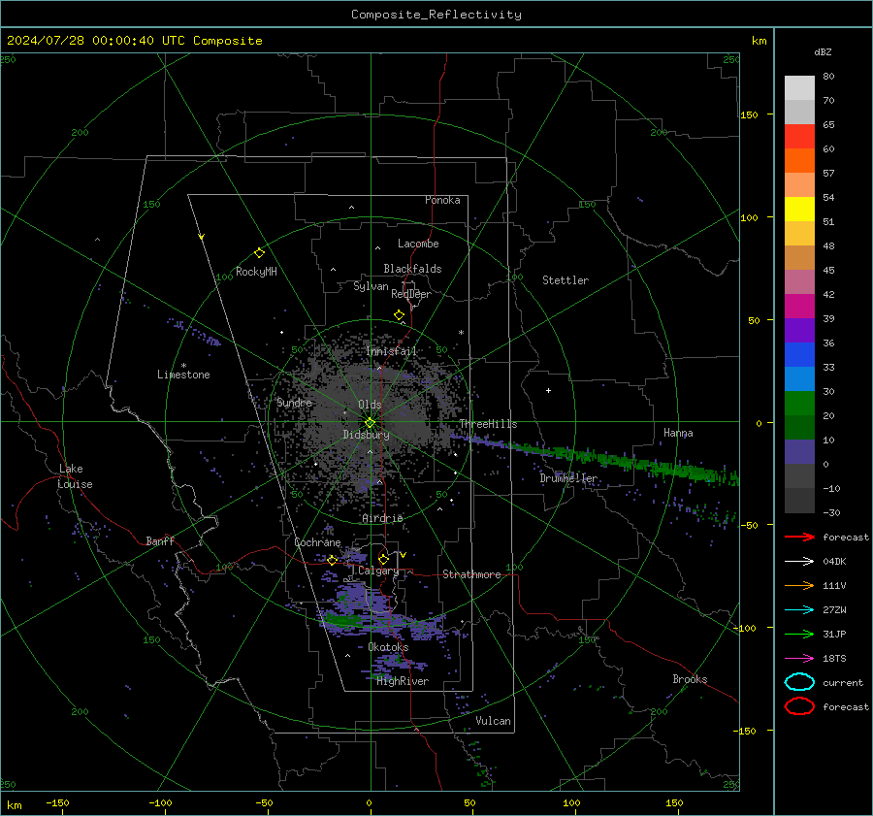The image size is (873, 816).
Task: Click the Okotoks town label
Action: pos(388,647)
